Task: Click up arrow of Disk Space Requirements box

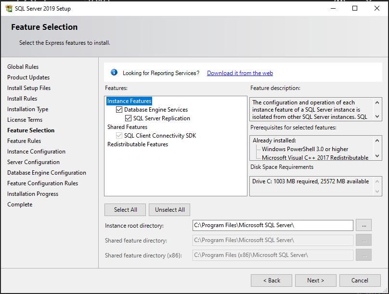Action: [377, 181]
